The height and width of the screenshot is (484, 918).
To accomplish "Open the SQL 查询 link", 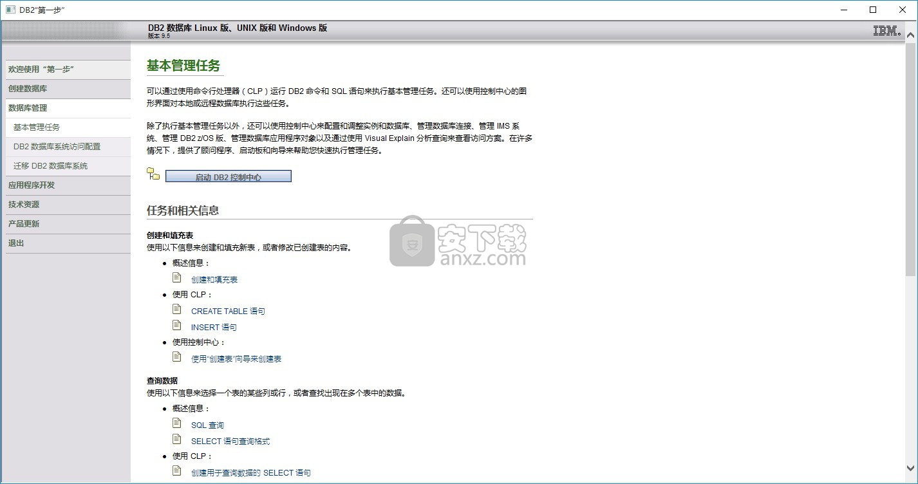I will click(x=207, y=425).
